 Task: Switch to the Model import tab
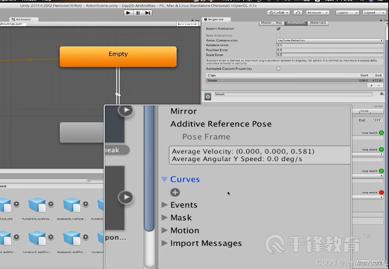click(266, 23)
